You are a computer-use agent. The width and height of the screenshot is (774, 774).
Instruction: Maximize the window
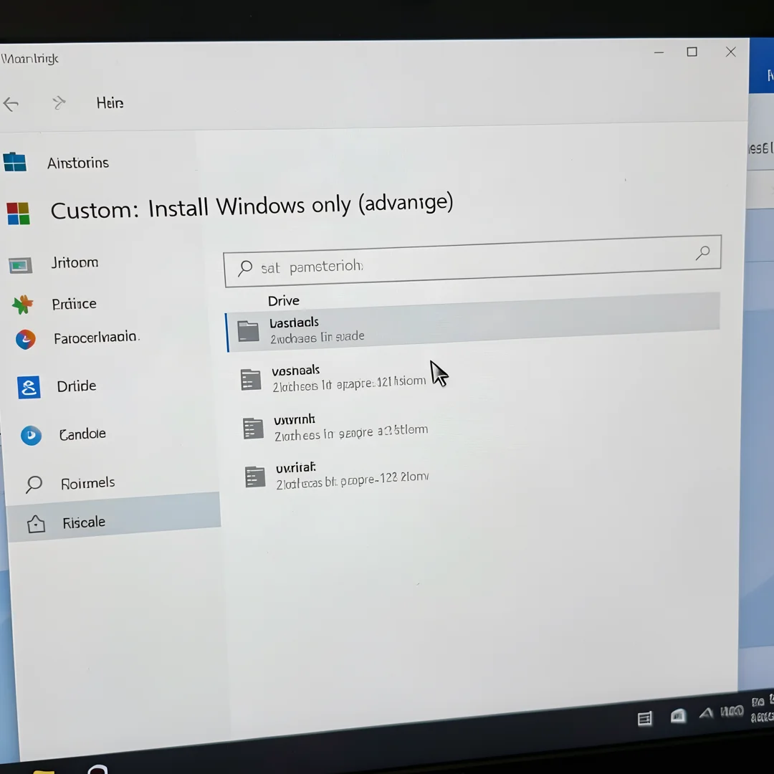692,52
